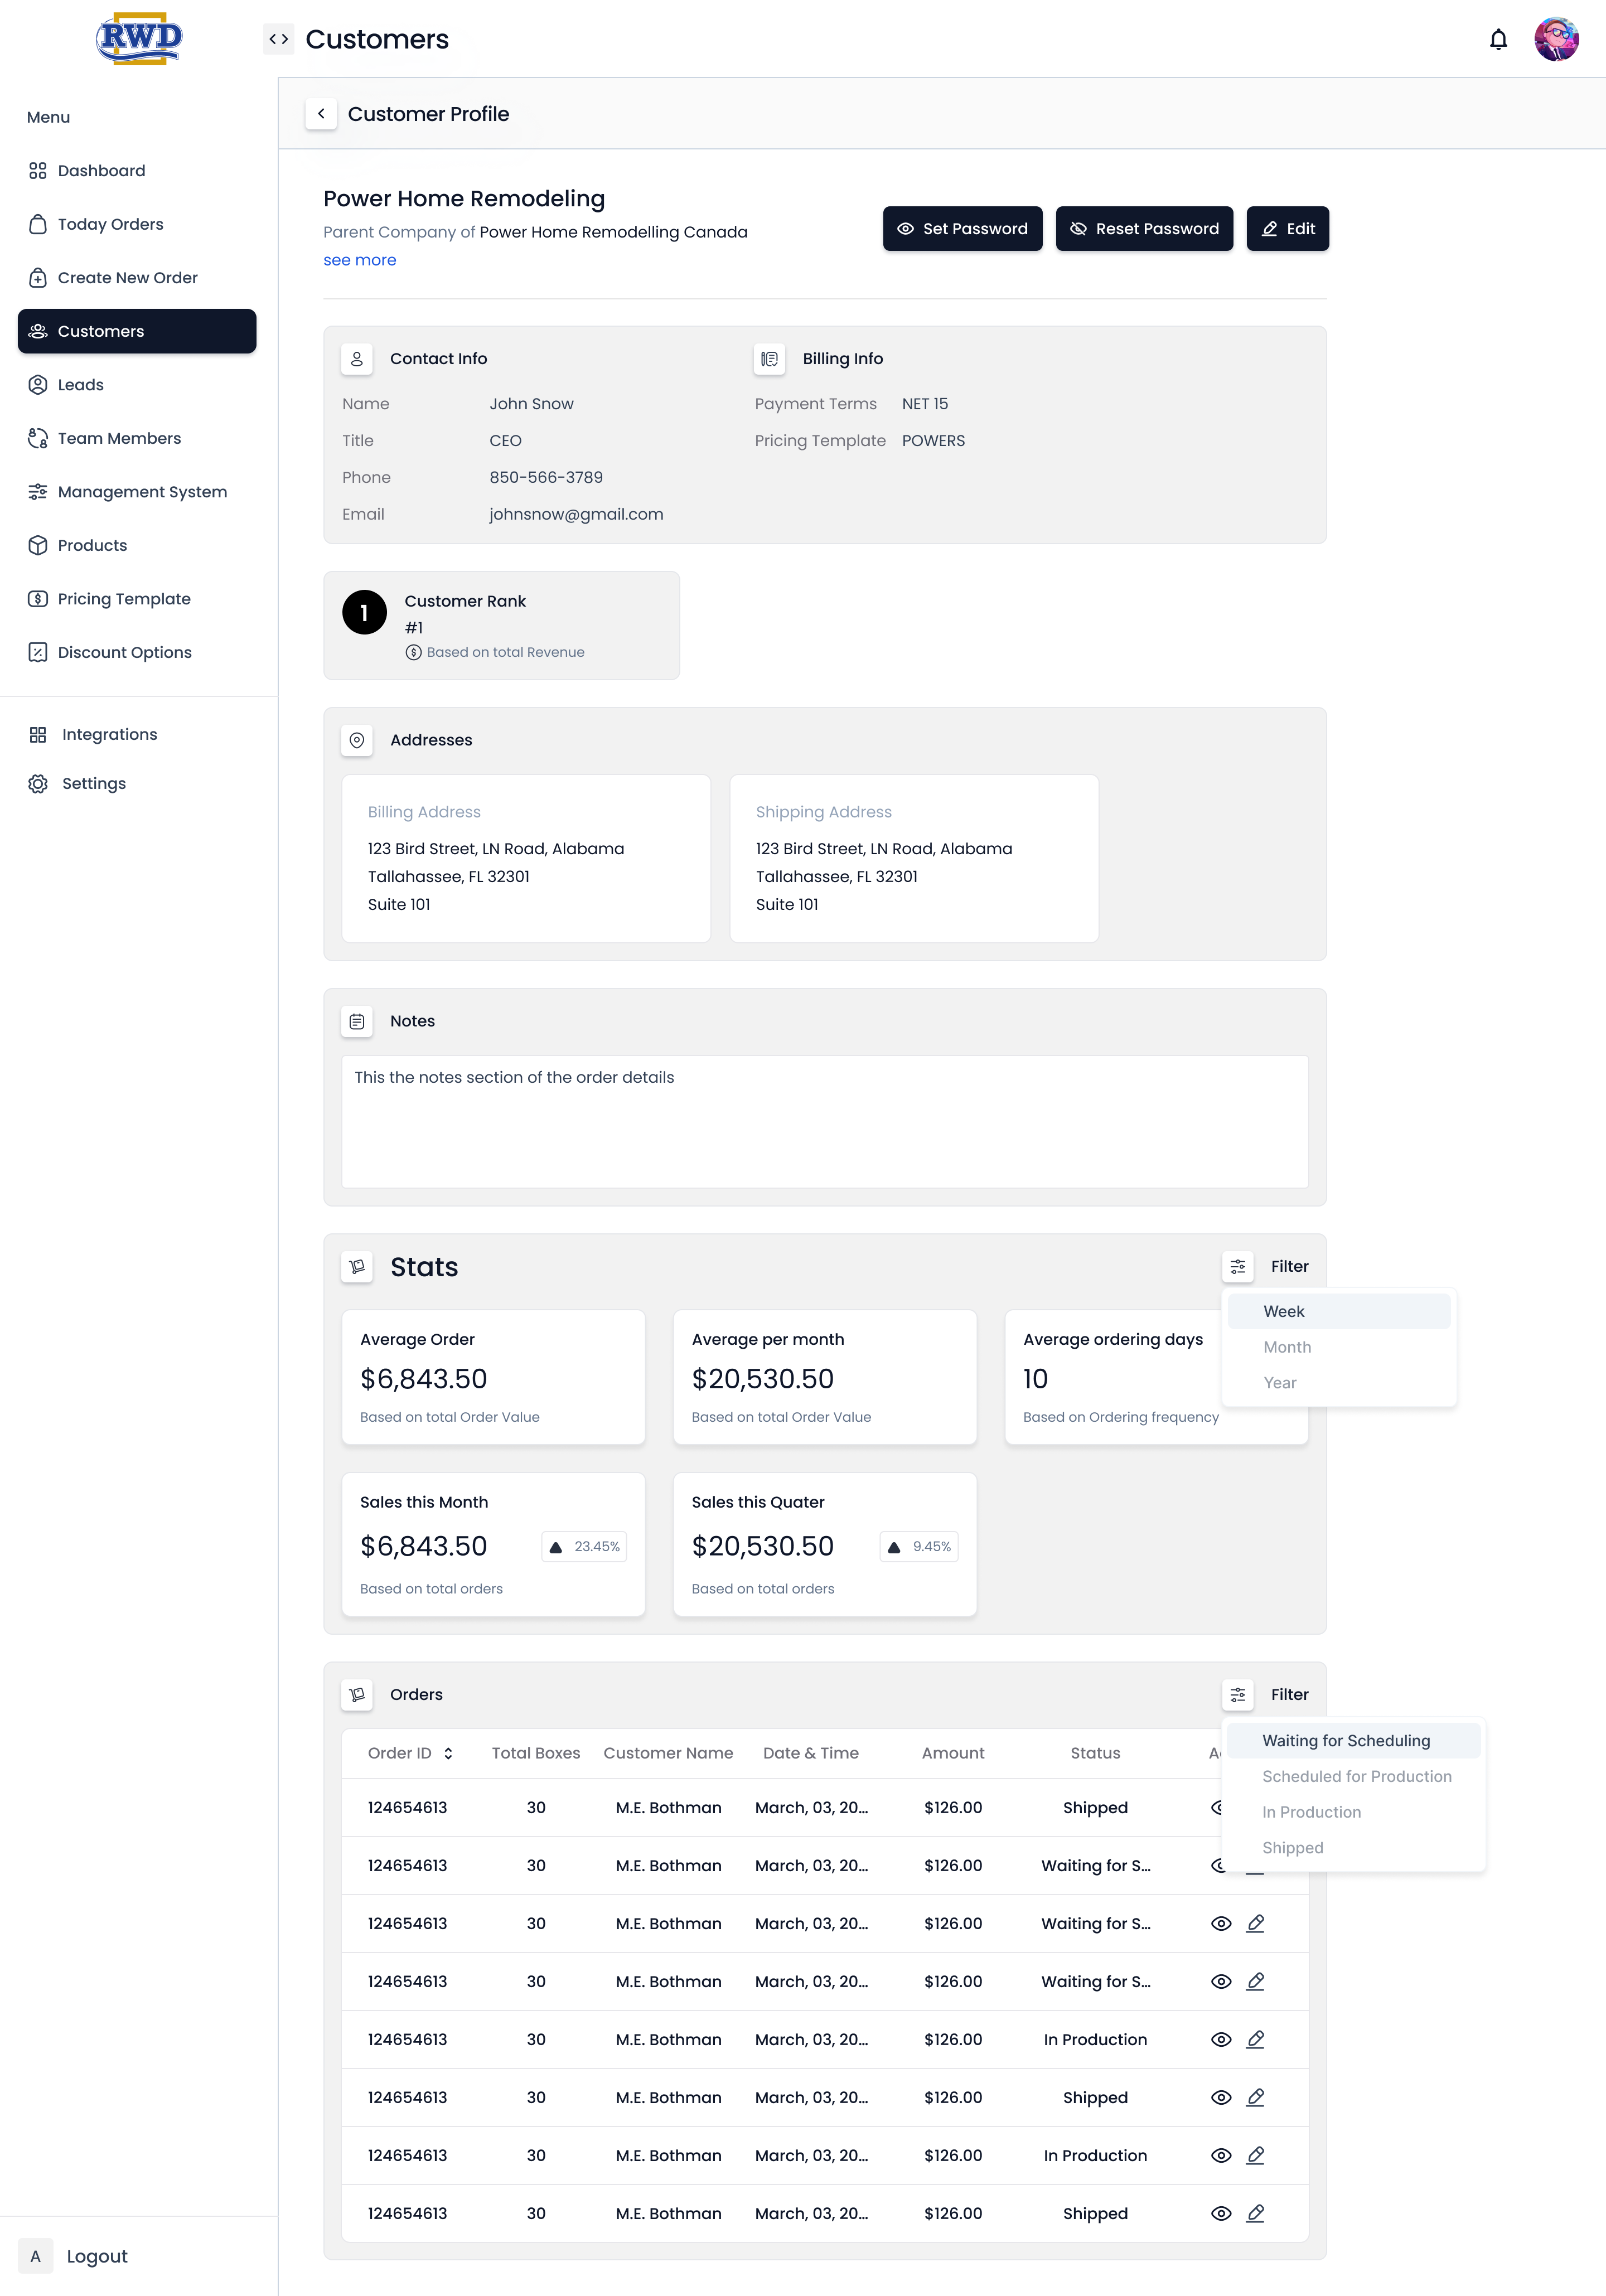Select Waiting for Scheduling filter option
The width and height of the screenshot is (1606, 2296).
tap(1353, 1741)
